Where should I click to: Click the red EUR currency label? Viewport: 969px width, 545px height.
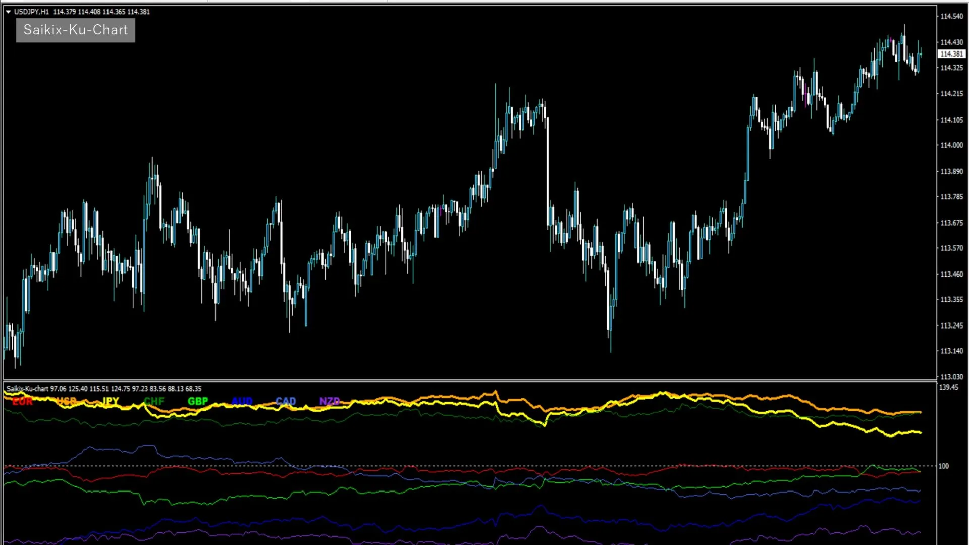(22, 402)
